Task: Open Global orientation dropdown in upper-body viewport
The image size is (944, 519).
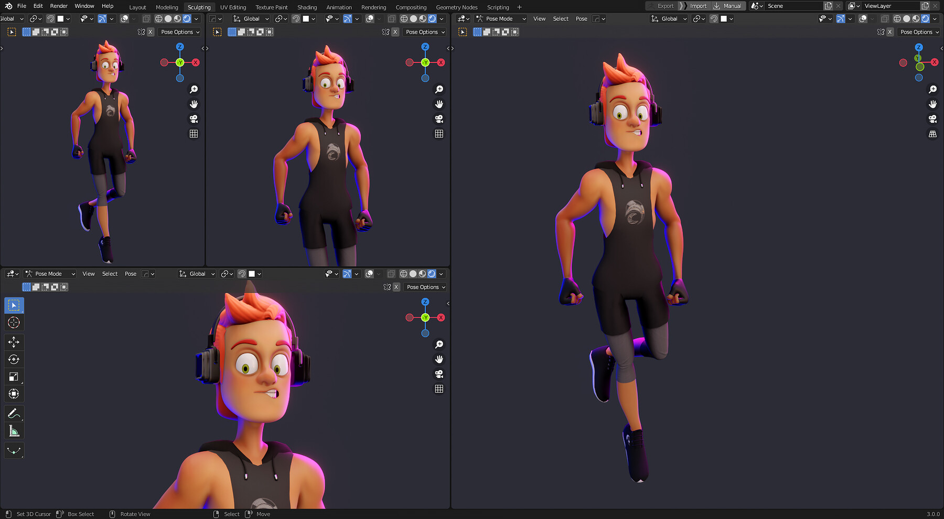Action: point(251,19)
